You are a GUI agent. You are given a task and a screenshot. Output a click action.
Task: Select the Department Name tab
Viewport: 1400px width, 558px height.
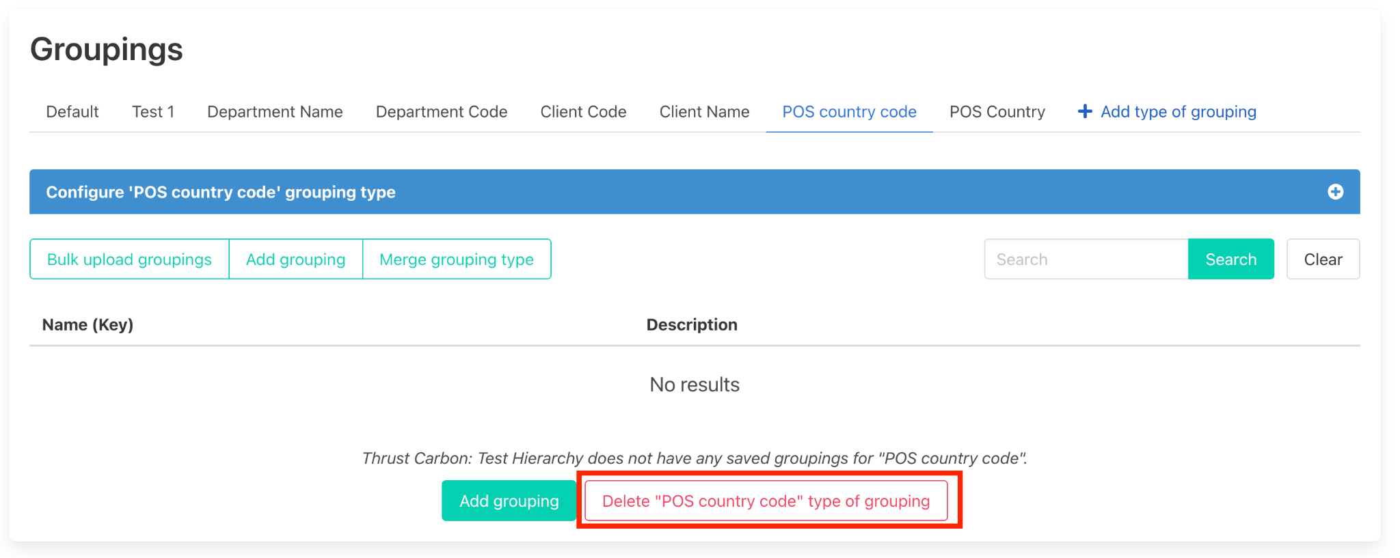coord(275,111)
